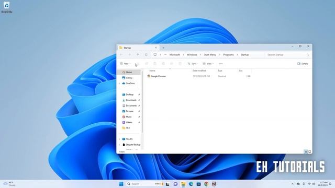This screenshot has height=188, width=335.
Task: Open the New item dropdown
Action: (x=125, y=64)
